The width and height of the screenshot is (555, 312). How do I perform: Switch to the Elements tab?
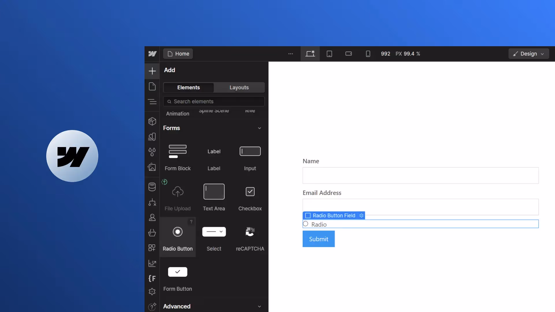click(188, 88)
